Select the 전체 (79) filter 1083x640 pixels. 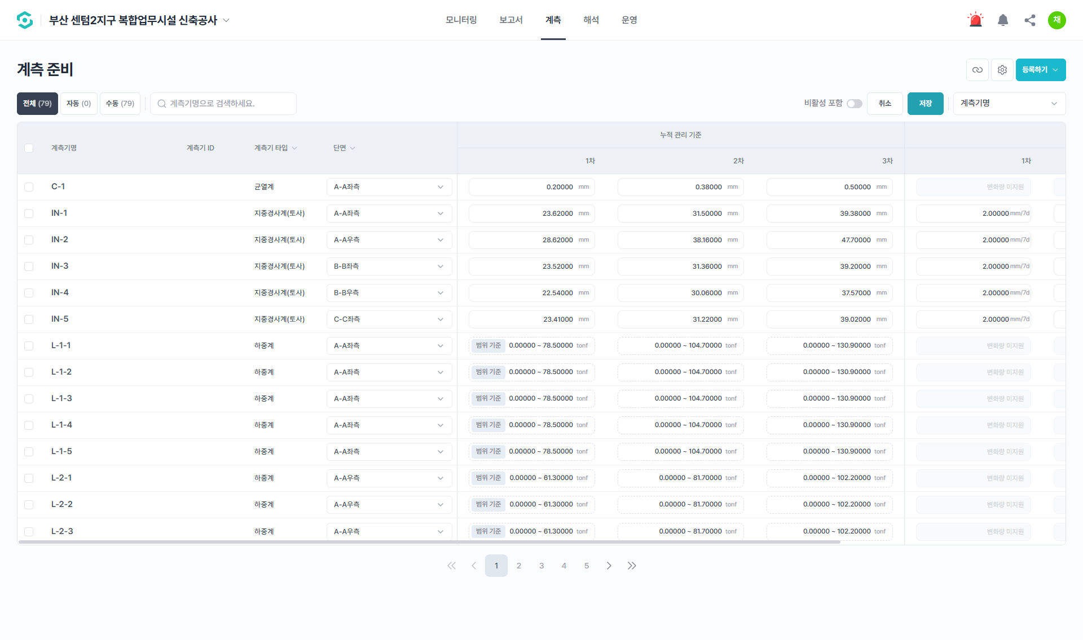point(37,104)
